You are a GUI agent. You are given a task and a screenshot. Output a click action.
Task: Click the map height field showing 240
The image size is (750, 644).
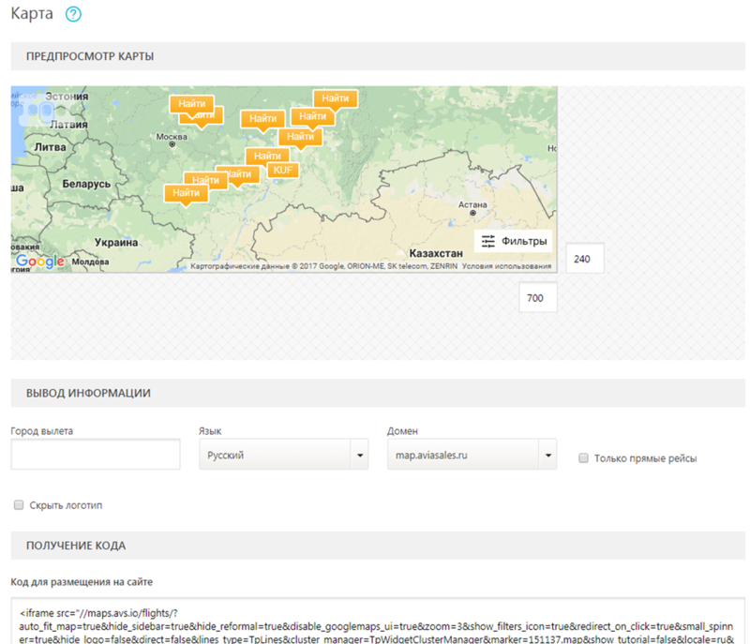click(585, 259)
